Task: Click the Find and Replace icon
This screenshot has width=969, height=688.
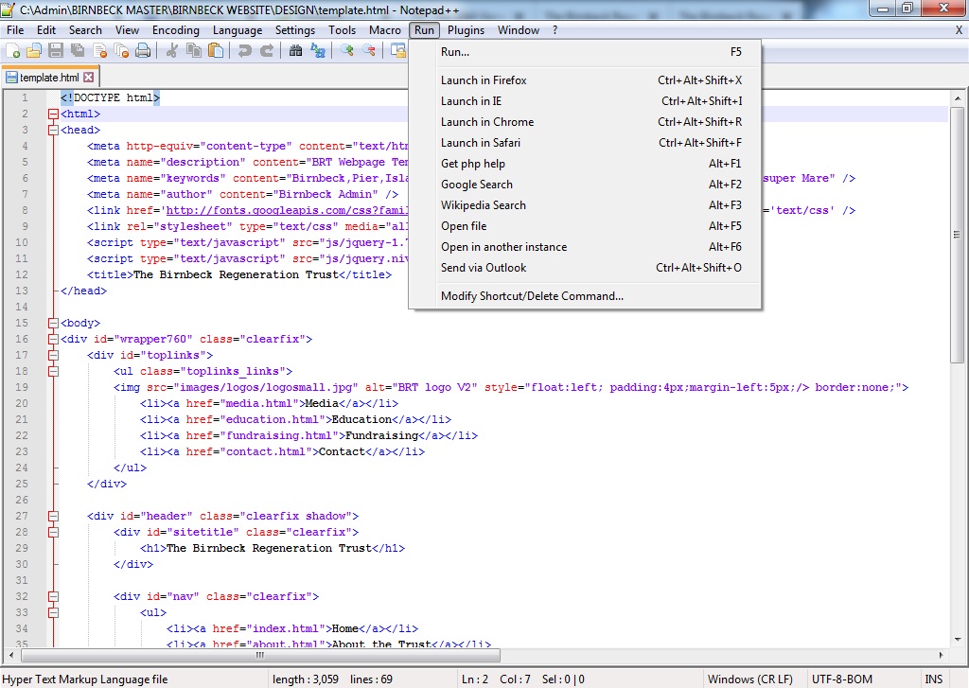Action: point(317,51)
